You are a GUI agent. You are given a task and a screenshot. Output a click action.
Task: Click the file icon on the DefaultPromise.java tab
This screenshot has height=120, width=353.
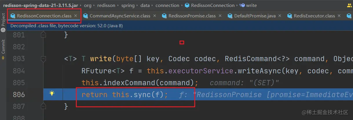pyautogui.click(x=230, y=16)
